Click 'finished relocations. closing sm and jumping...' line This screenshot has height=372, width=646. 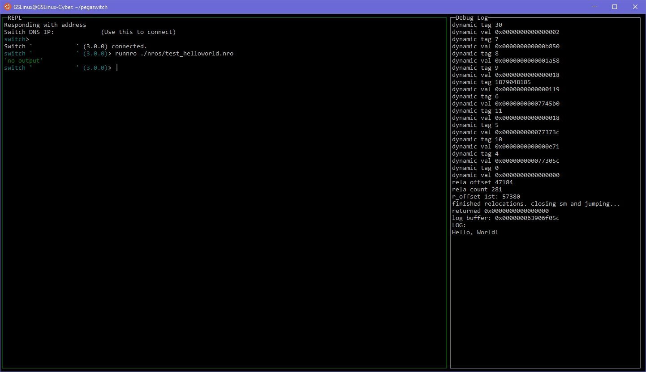tap(536, 204)
